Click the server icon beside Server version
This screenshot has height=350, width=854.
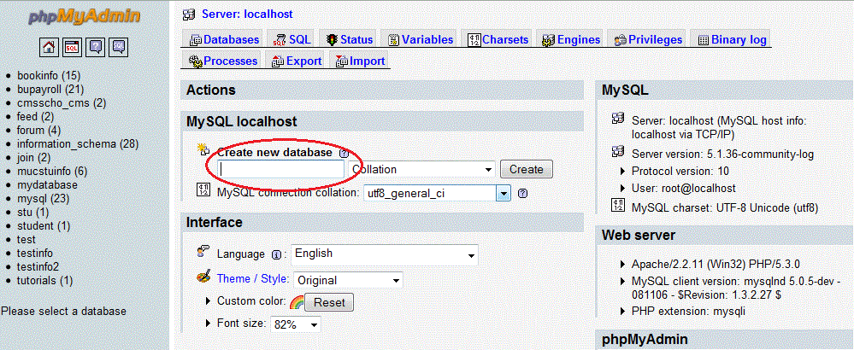point(618,150)
